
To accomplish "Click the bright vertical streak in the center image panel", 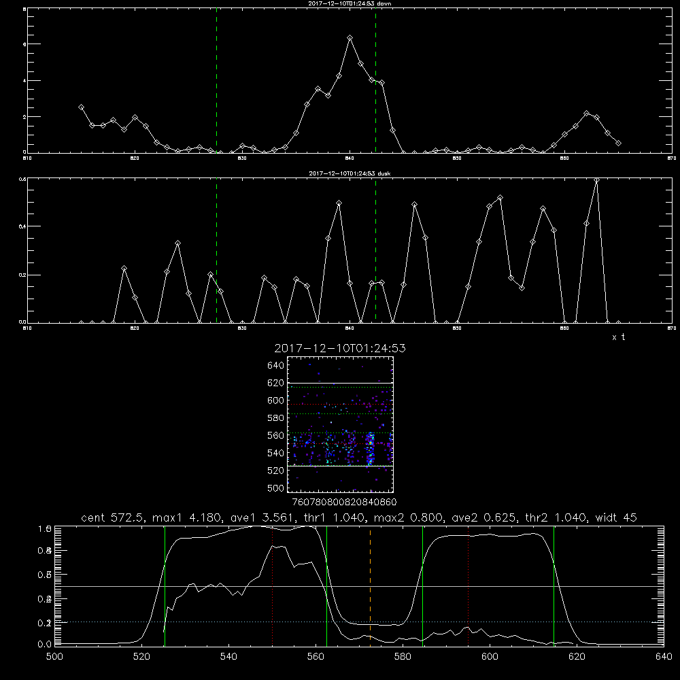I will 370,449.
